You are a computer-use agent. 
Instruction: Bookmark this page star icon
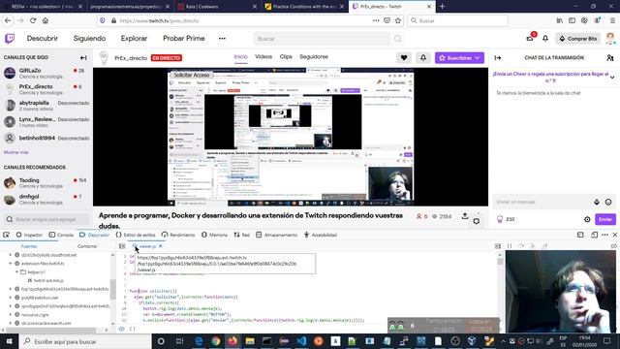[398, 20]
